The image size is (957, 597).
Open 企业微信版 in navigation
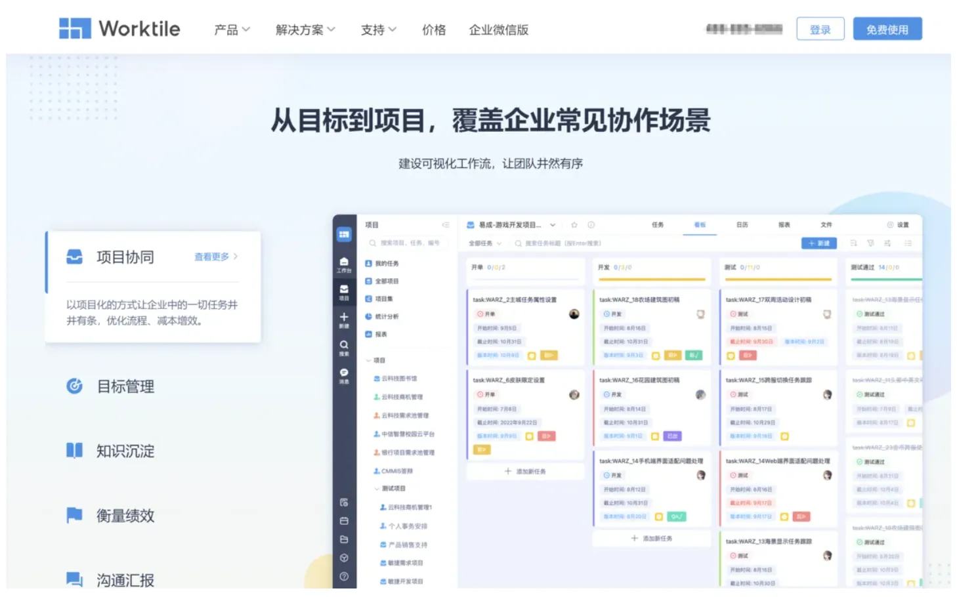pyautogui.click(x=498, y=30)
